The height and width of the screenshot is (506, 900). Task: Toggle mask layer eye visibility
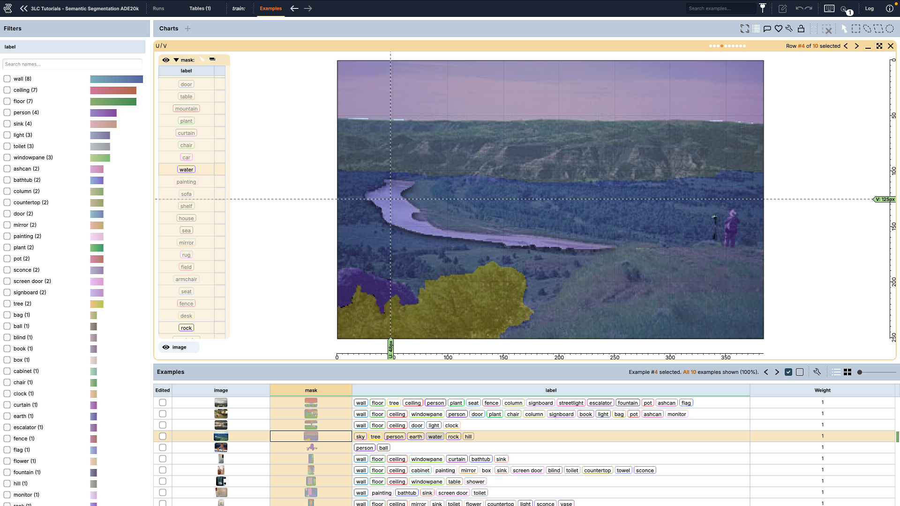click(166, 60)
